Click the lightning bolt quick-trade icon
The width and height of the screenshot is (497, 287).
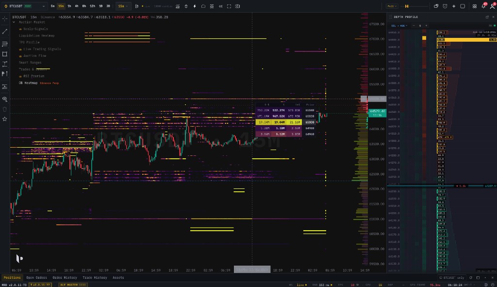click(195, 6)
